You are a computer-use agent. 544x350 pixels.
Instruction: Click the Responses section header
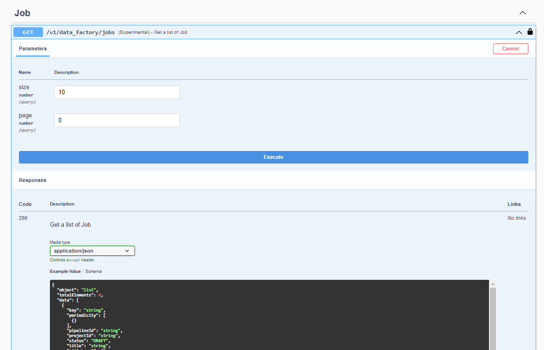click(32, 180)
